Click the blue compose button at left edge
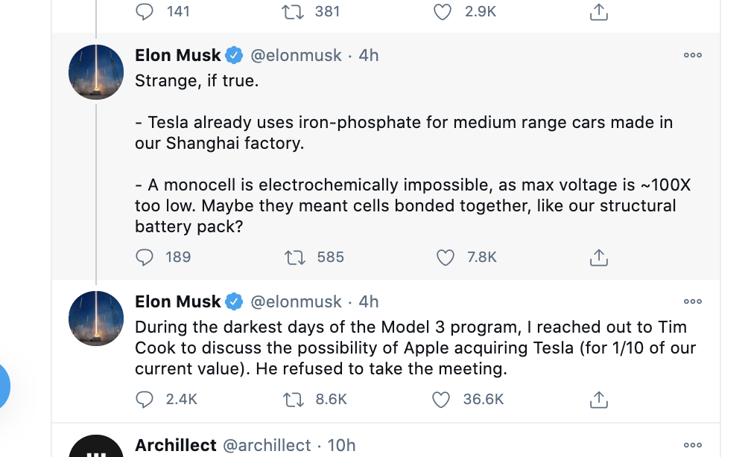748x457 pixels. pos(4,387)
